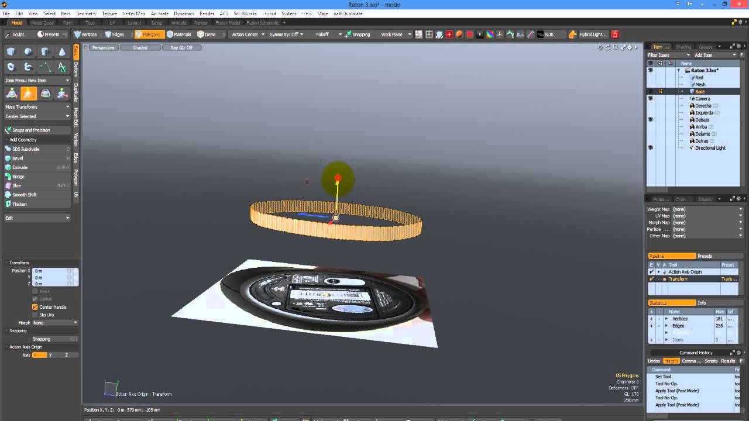Toggle visibility of Raton 3.lxo scene
This screenshot has height=421, width=749.
pos(650,70)
